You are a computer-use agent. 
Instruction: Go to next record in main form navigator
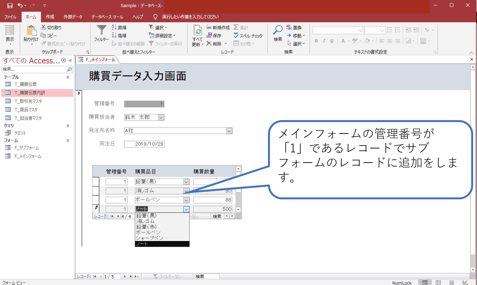[125, 276]
